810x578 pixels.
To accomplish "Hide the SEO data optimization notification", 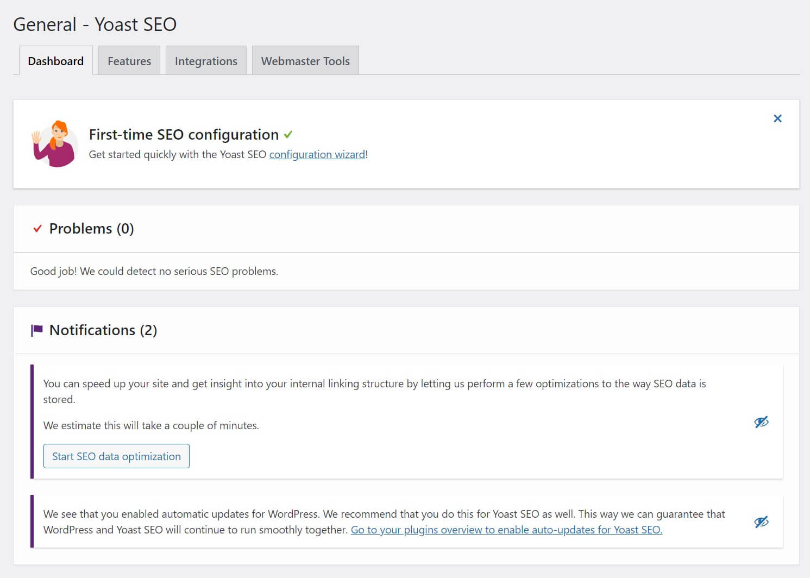I will point(761,422).
